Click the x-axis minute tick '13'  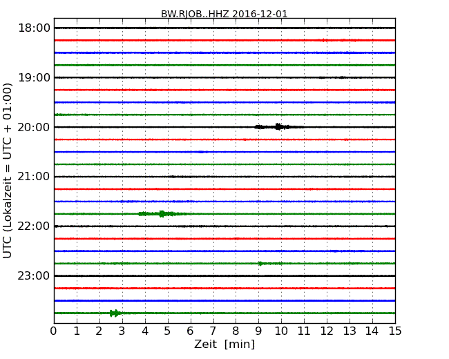[350, 331]
